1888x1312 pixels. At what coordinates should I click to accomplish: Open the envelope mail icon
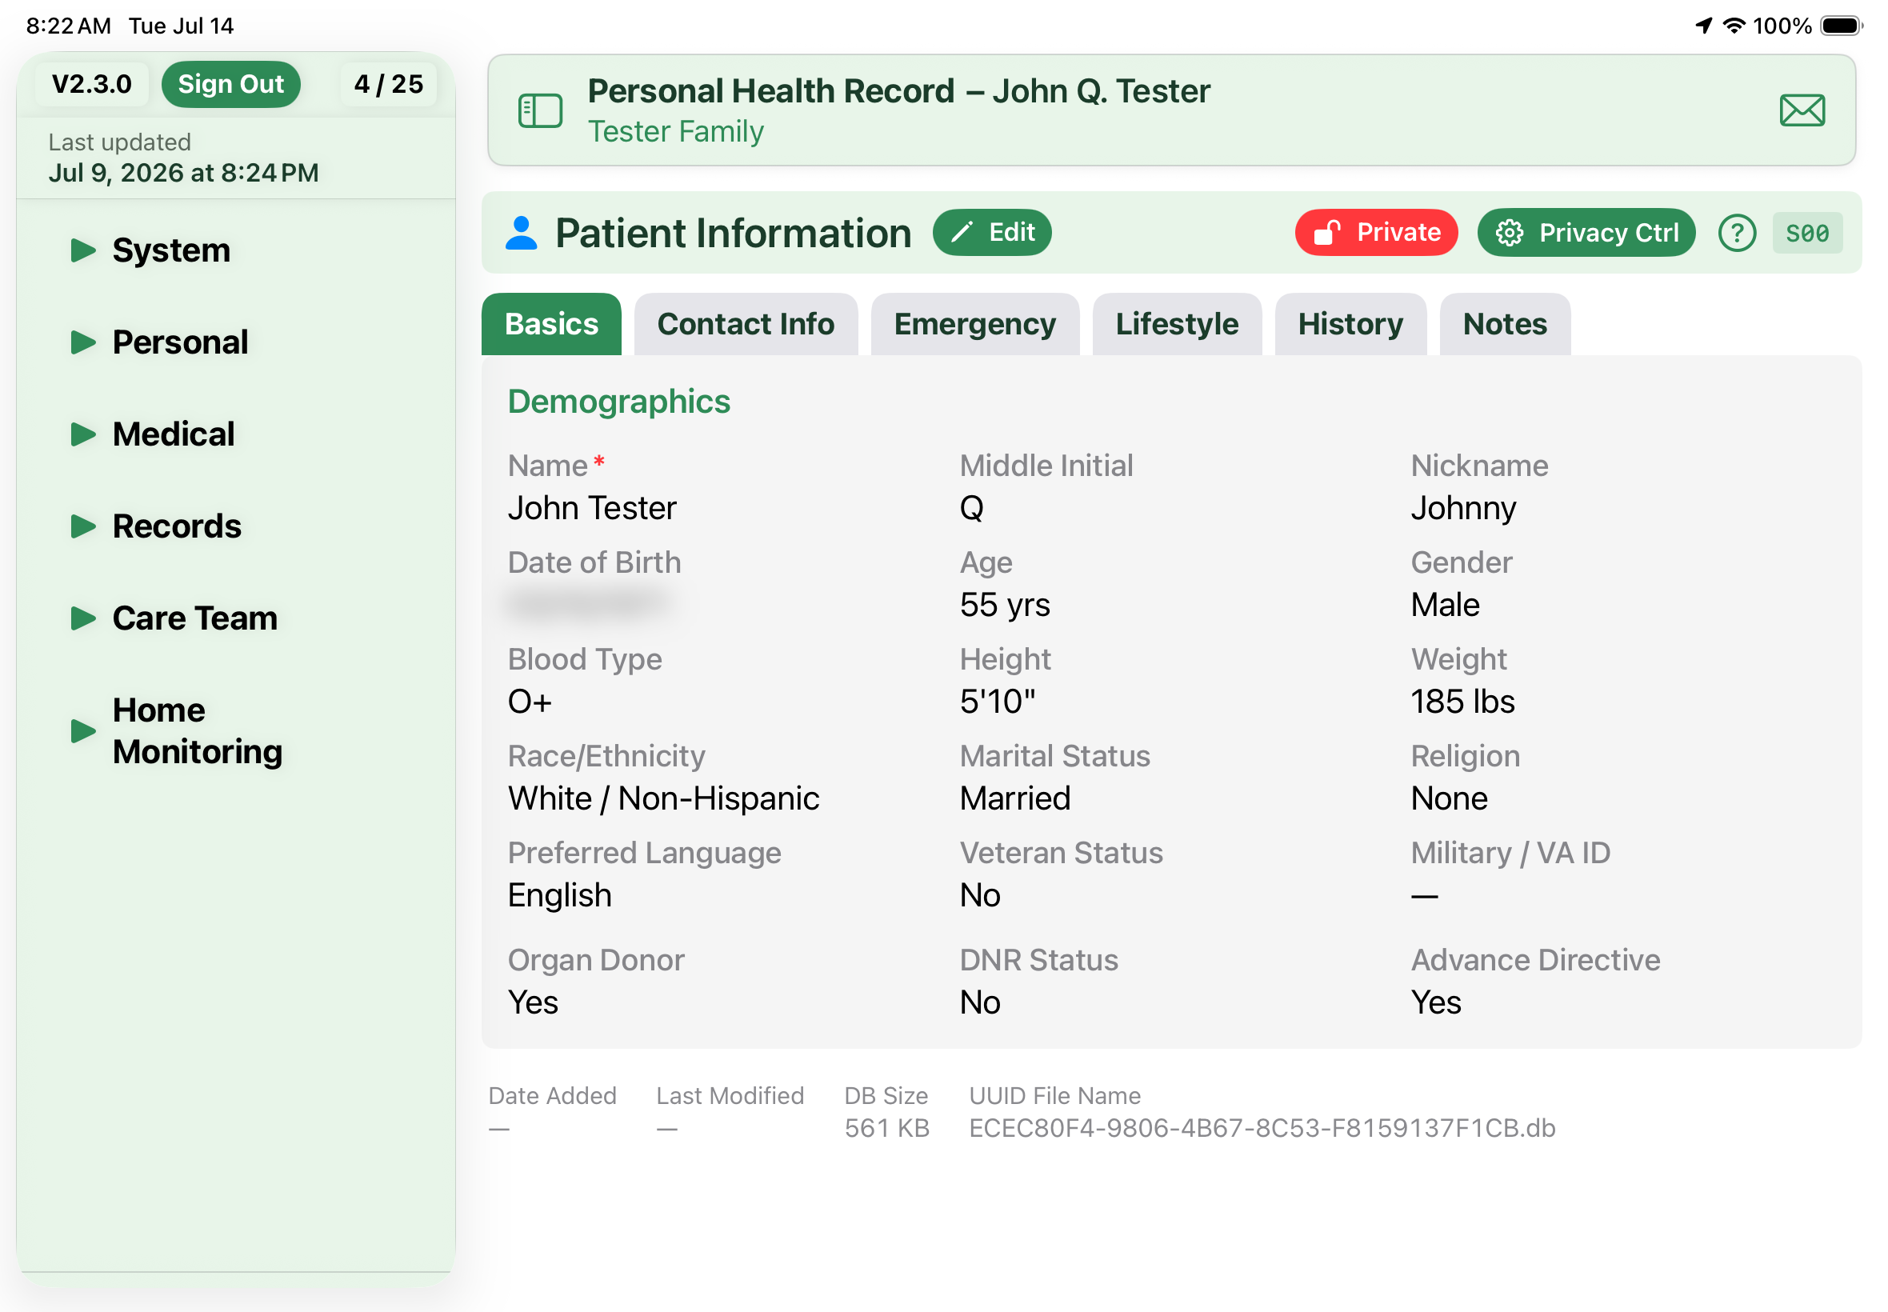tap(1801, 110)
